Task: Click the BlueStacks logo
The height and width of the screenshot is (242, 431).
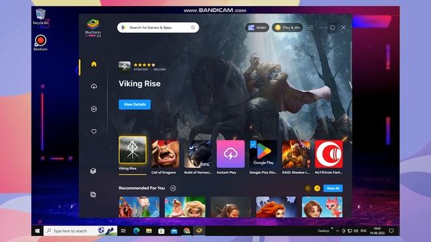Action: (93, 28)
